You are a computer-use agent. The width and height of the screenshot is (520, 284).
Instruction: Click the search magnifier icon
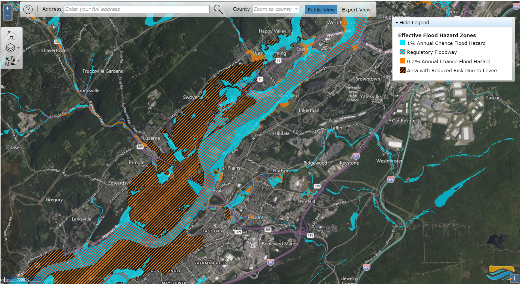click(218, 9)
